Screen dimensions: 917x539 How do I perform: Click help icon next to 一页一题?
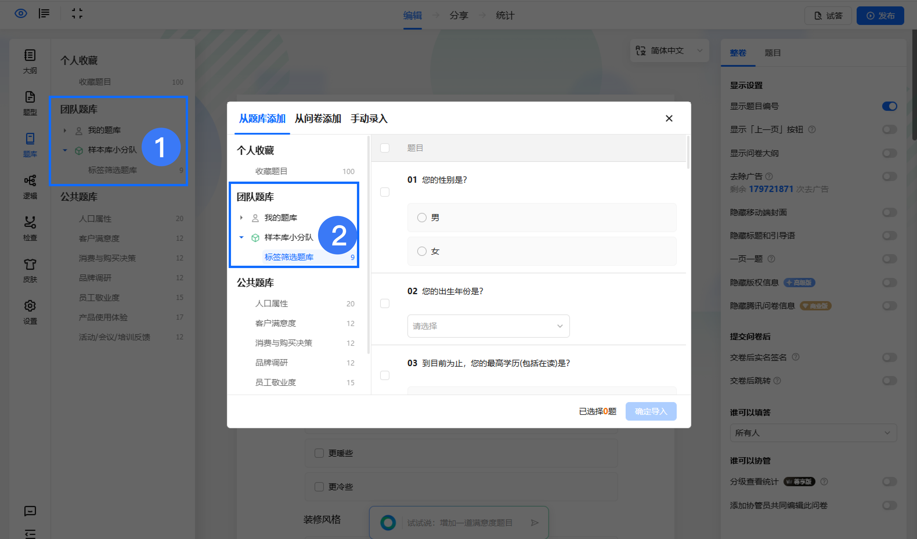click(771, 258)
